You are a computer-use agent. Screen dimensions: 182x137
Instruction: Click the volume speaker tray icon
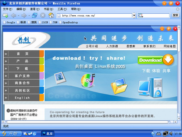pos(171,134)
